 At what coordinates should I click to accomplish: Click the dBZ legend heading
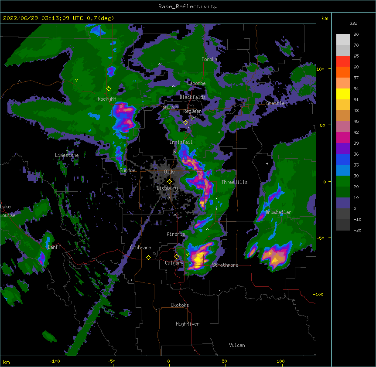[353, 24]
